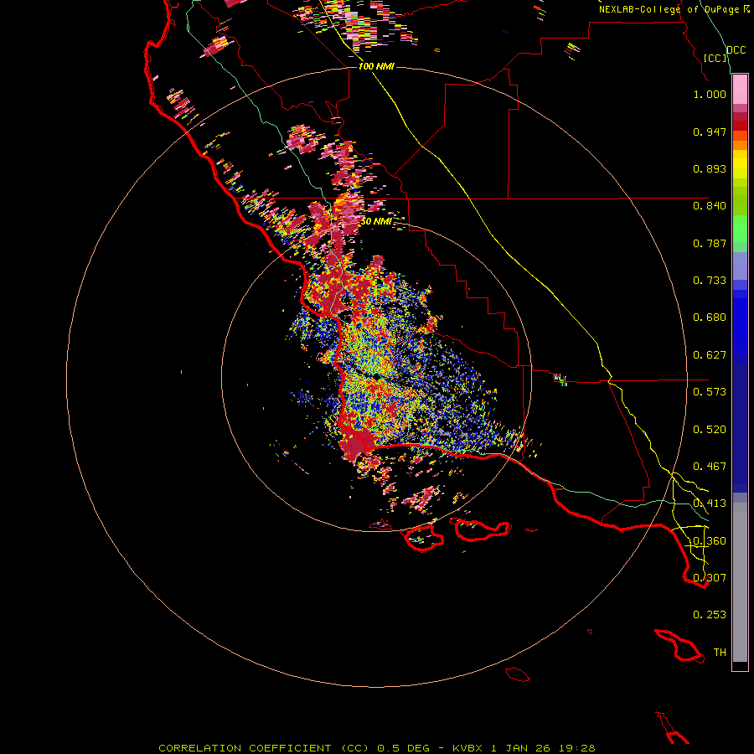This screenshot has width=754, height=754.
Task: Select the 0.467 scale value
Action: [710, 467]
